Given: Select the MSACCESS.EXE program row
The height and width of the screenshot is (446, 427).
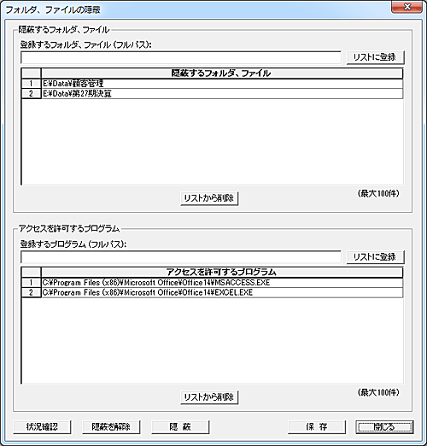Looking at the screenshot, I should (222, 283).
